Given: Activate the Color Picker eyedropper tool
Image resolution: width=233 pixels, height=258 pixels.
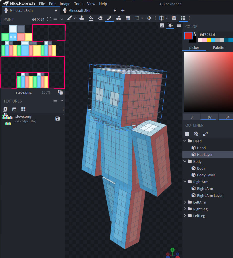Looking at the screenshot, I should [109, 18].
